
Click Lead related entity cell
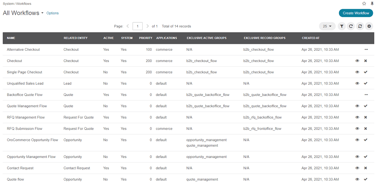(x=68, y=84)
